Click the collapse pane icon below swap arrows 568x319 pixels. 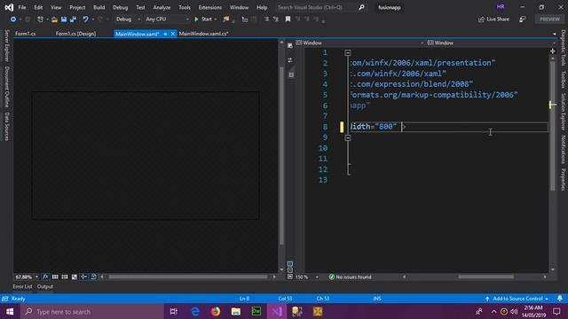pyautogui.click(x=291, y=74)
